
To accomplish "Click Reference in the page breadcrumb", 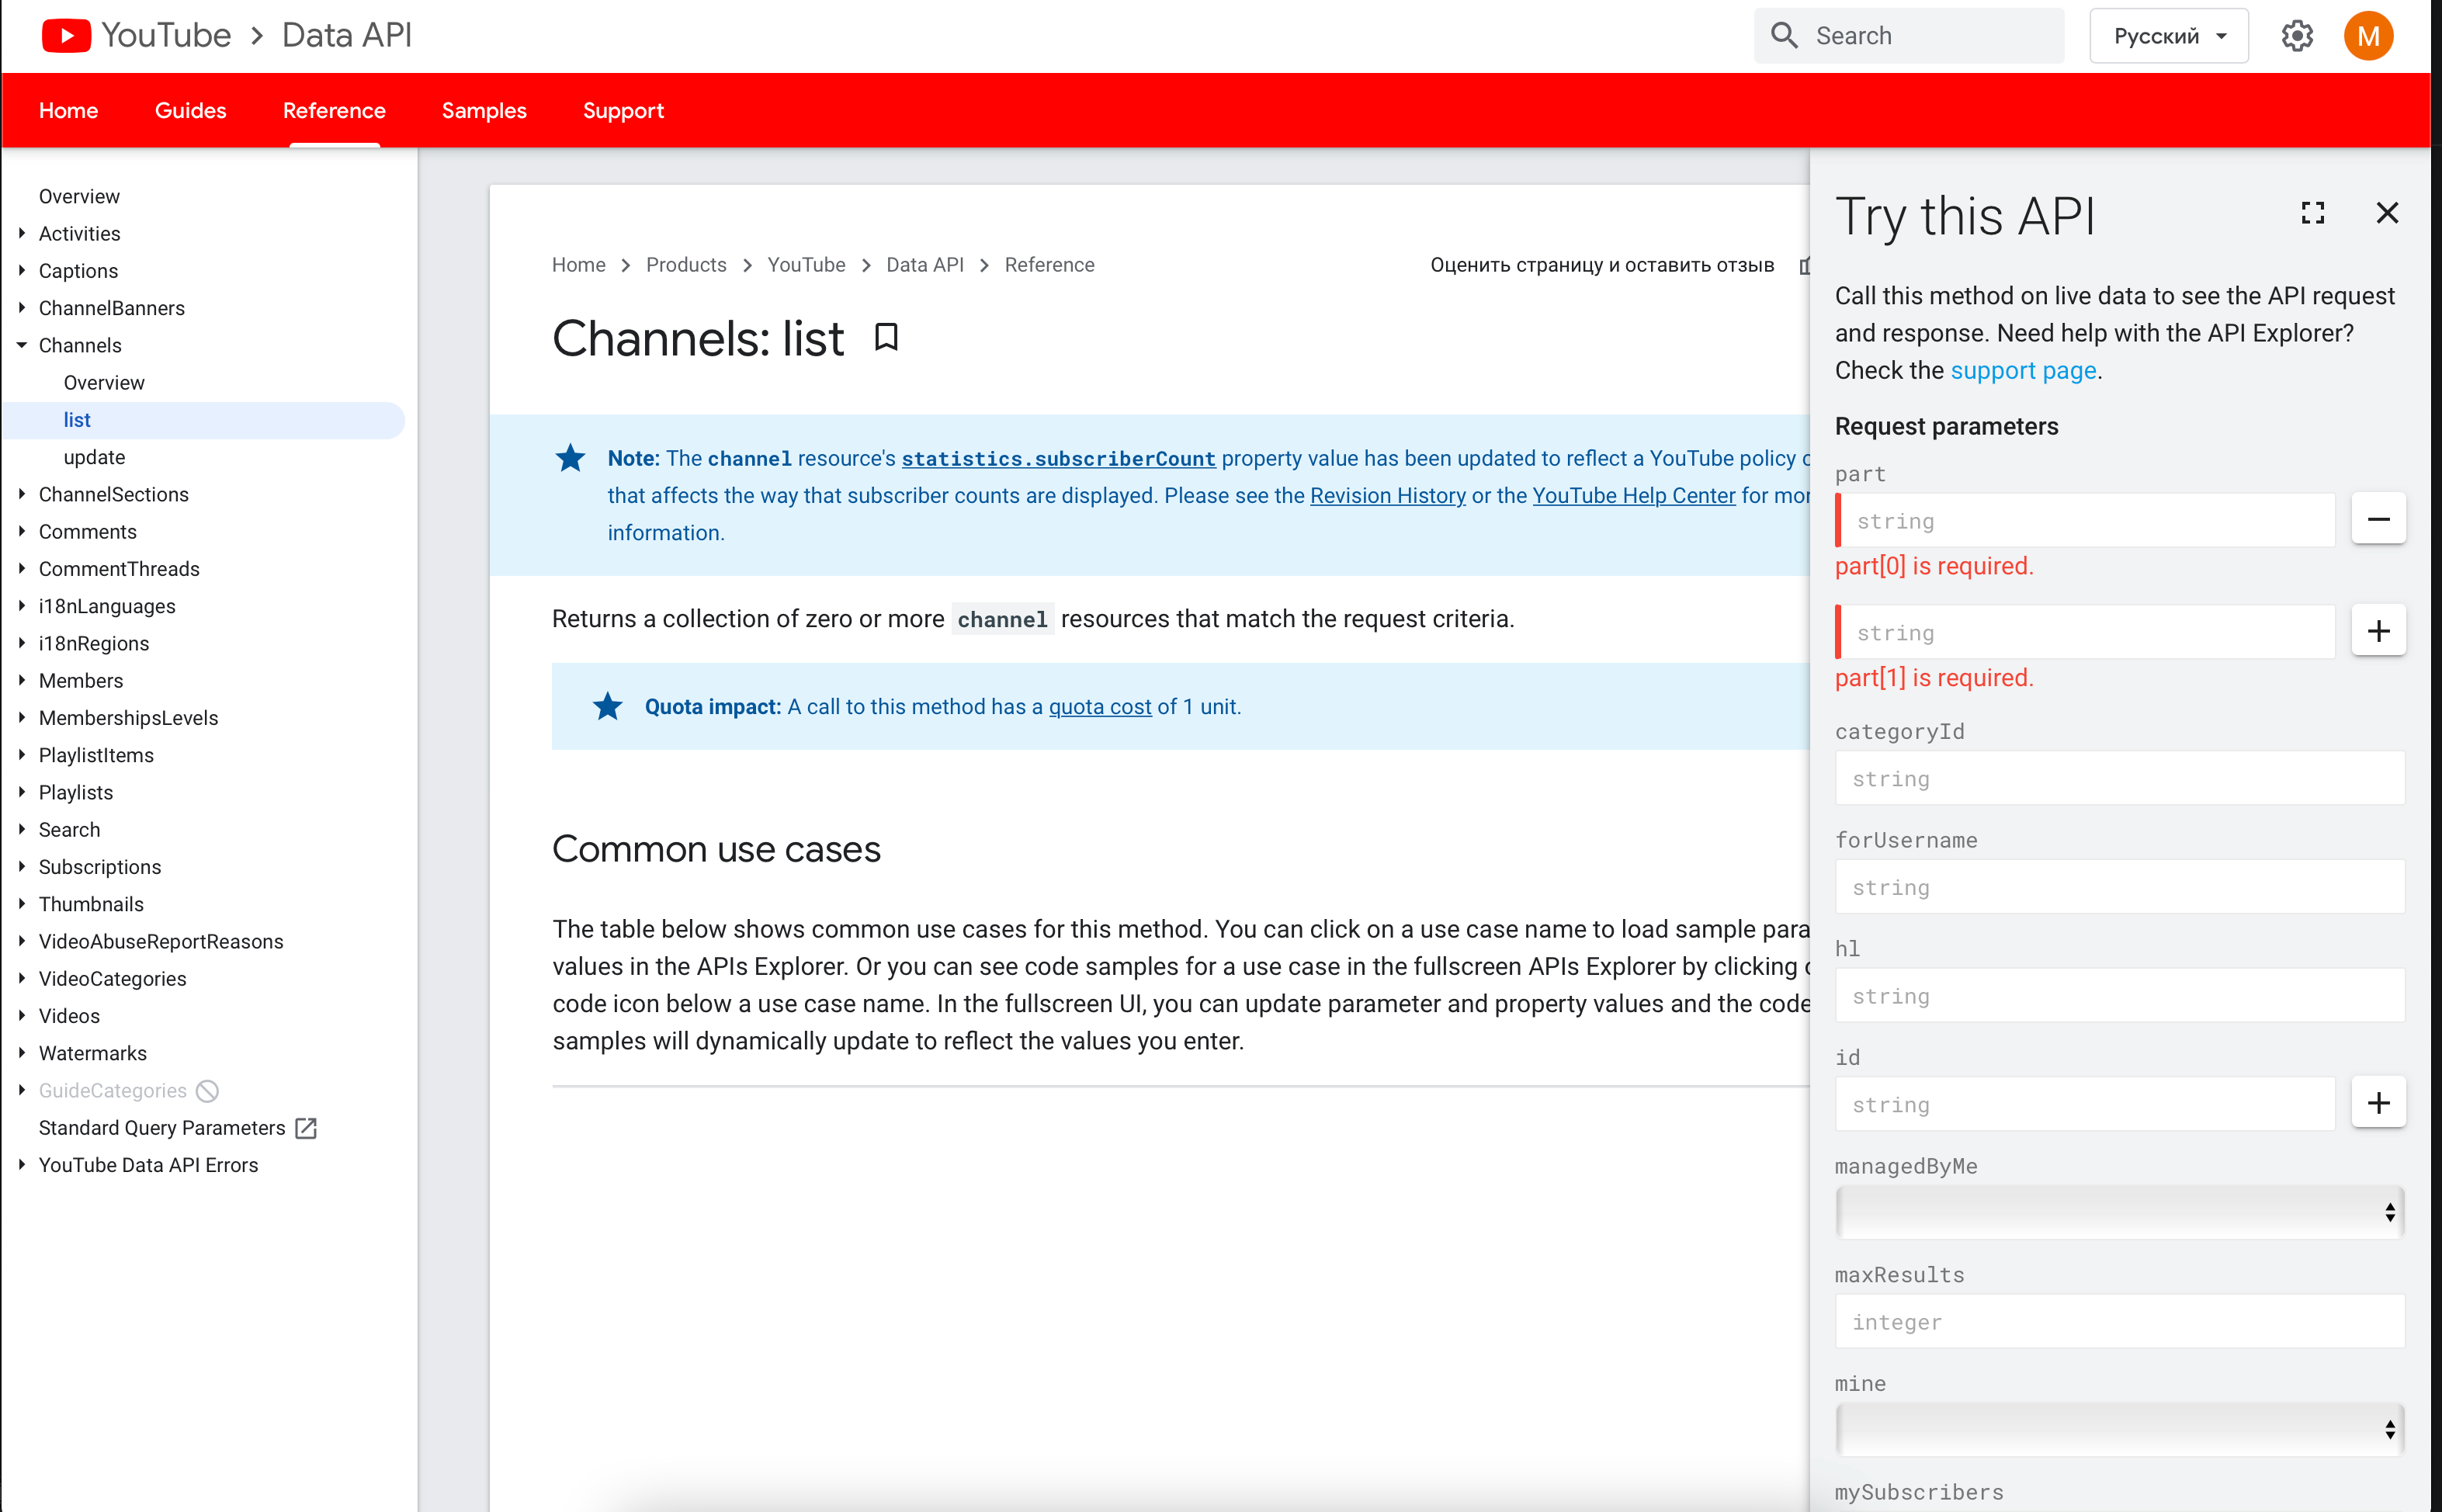I will 1049,265.
